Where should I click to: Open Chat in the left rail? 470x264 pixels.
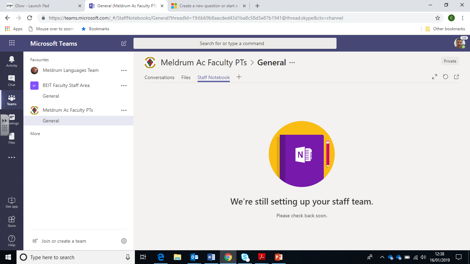[12, 80]
